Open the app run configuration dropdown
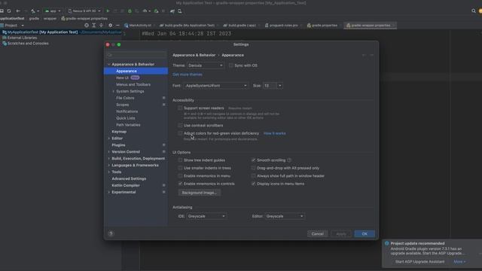 (53, 11)
